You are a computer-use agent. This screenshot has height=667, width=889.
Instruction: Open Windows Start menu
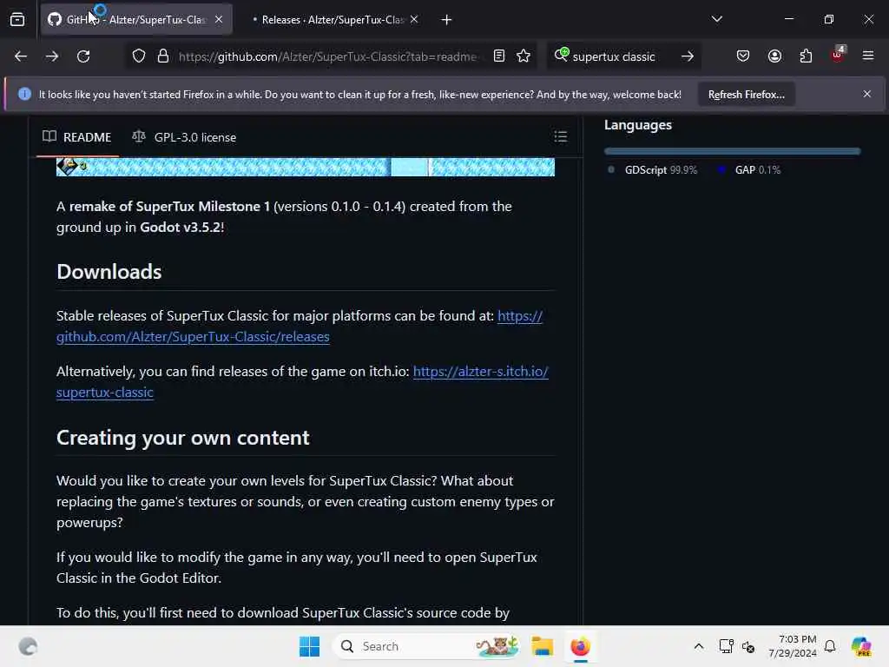pos(309,646)
